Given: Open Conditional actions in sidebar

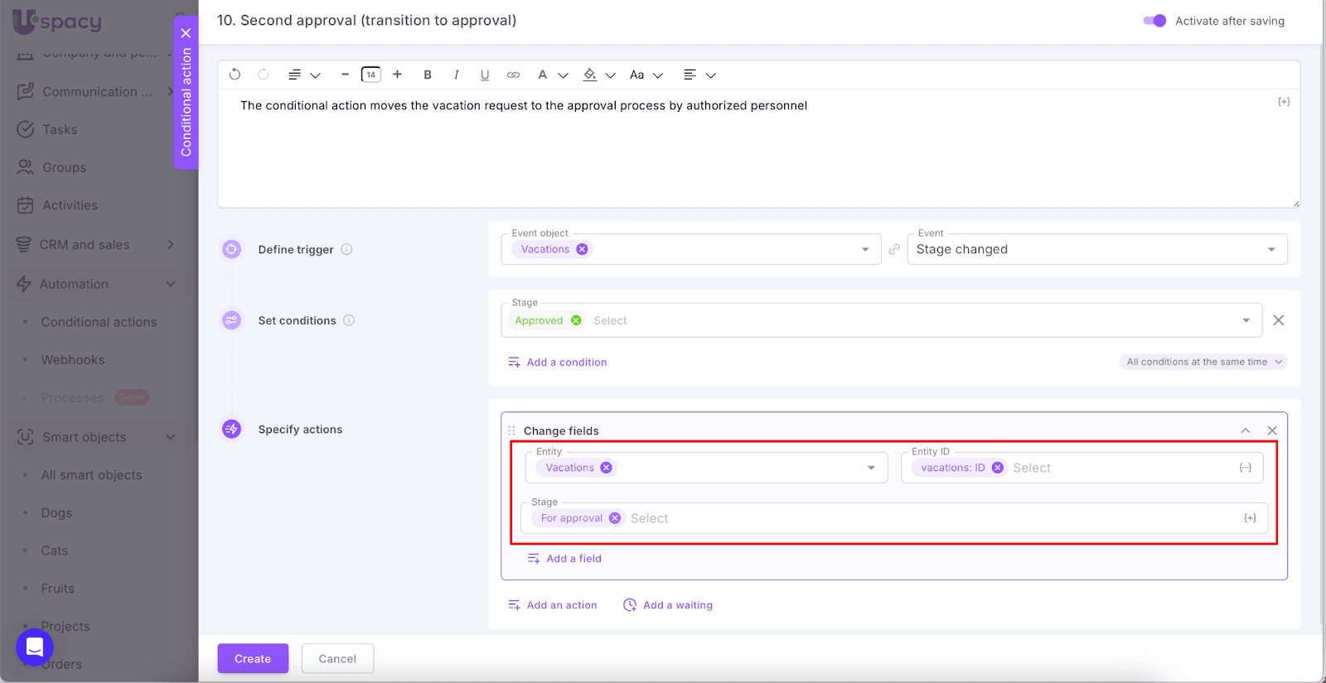Looking at the screenshot, I should coord(99,322).
